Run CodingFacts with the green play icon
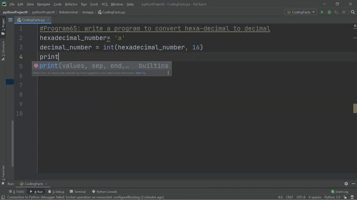Viewport: 357px width, 200px height. (x=322, y=12)
